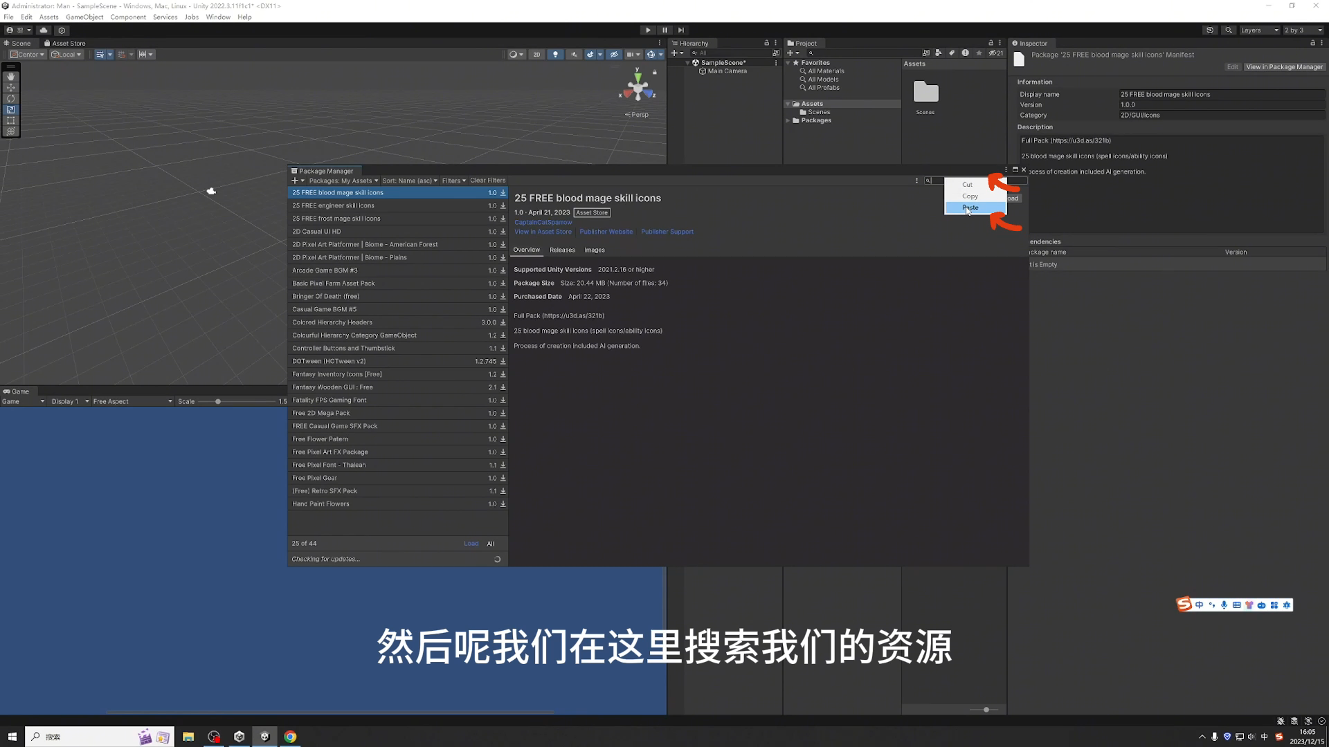Click the download icon next to DOTween (HOTween v2)
Viewport: 1329px width, 747px height.
503,361
